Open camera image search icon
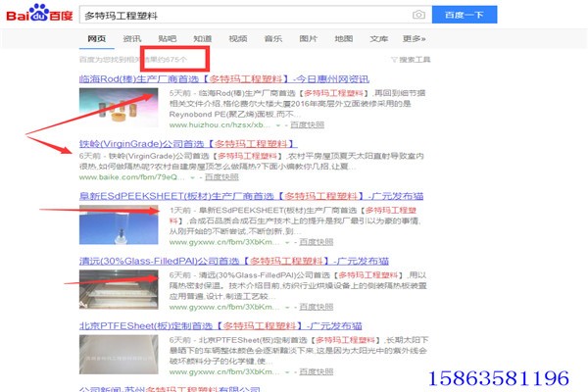Screen dimensions: 588x392 [418, 15]
